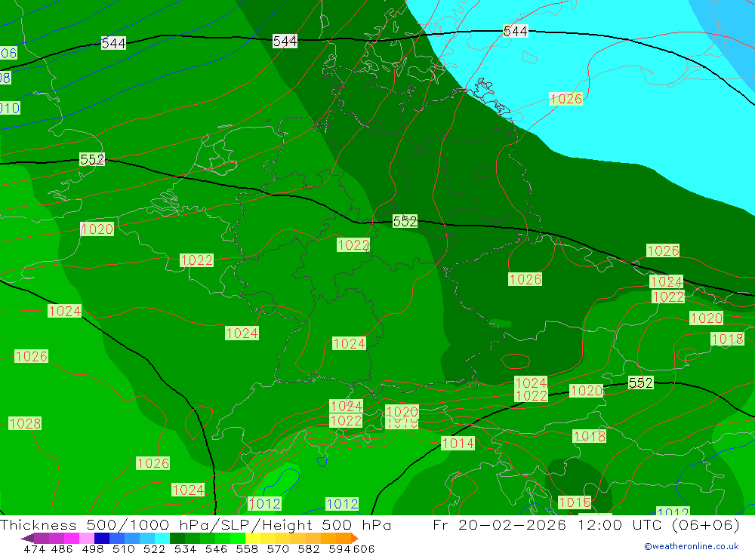Select the 552 label at the map center
Image resolution: width=755 pixels, height=553 pixels.
coord(405,221)
